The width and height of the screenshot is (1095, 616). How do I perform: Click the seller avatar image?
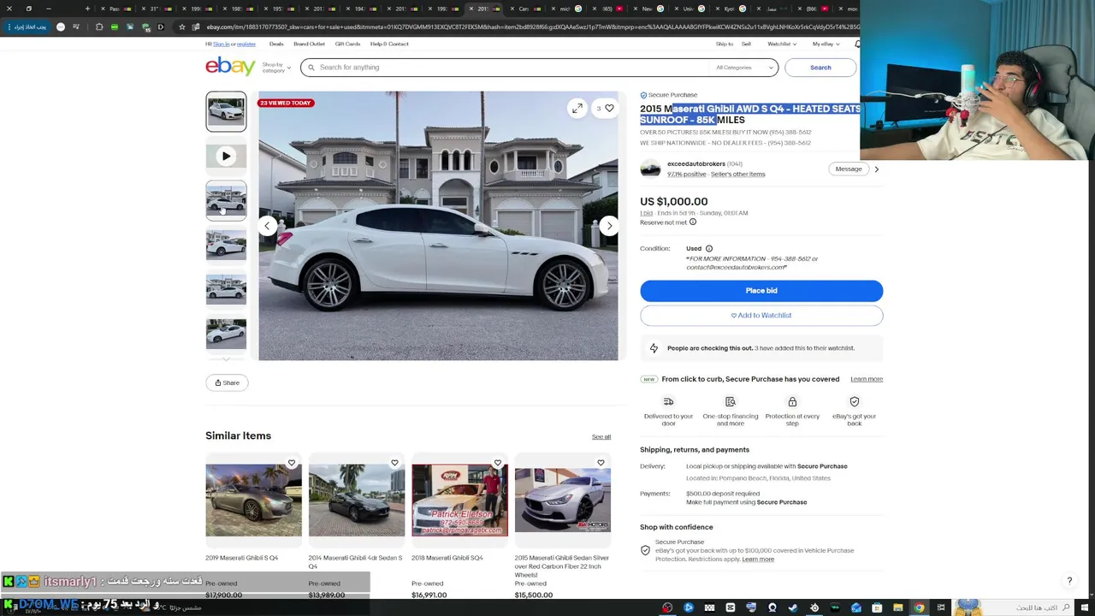tap(650, 169)
